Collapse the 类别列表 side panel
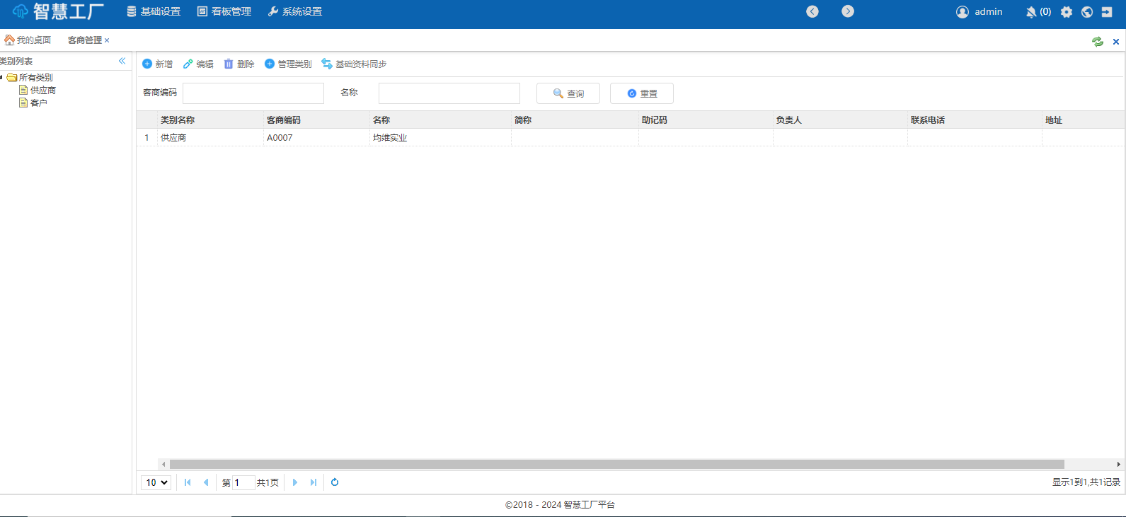1126x517 pixels. (x=122, y=61)
